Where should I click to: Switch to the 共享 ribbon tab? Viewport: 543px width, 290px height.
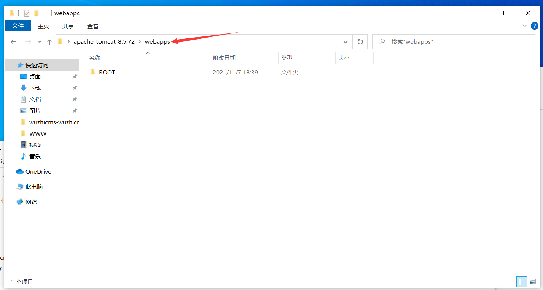pos(68,26)
